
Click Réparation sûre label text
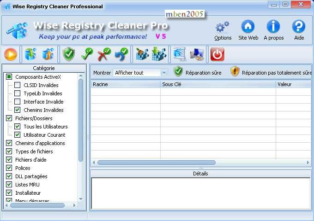(x=204, y=73)
